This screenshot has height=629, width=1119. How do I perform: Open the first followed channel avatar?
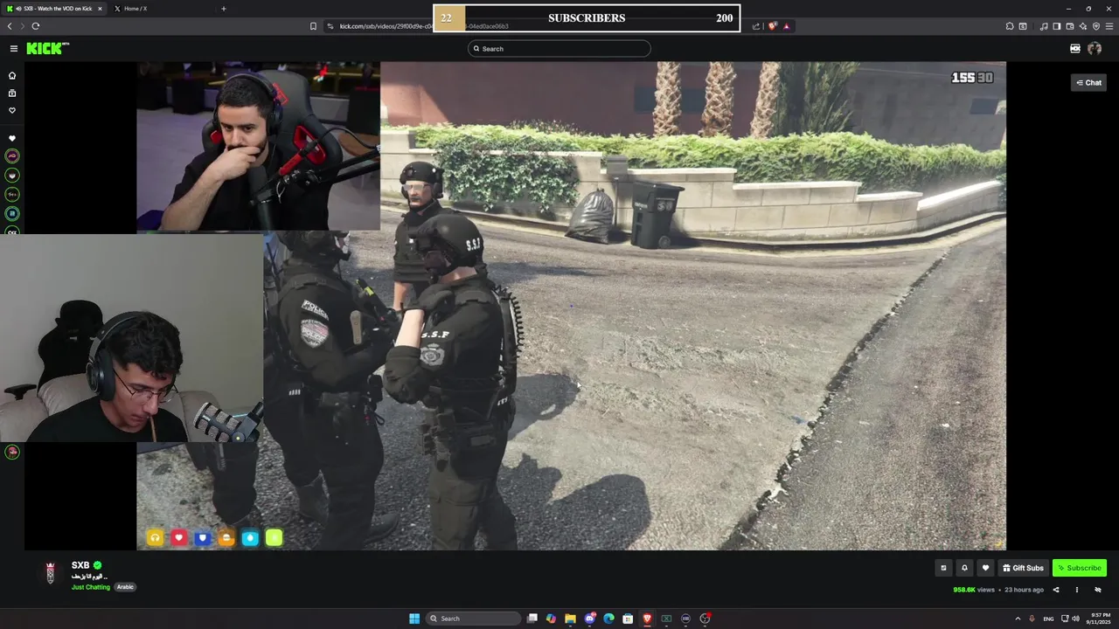(x=12, y=156)
